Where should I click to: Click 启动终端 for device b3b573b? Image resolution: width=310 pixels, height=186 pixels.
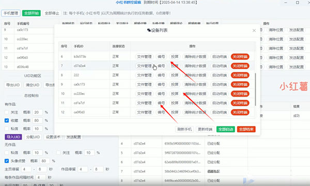(x=220, y=57)
